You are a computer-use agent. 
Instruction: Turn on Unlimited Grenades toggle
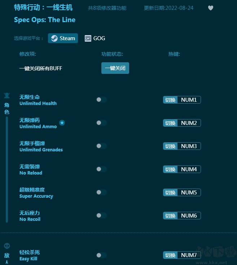pyautogui.click(x=101, y=146)
